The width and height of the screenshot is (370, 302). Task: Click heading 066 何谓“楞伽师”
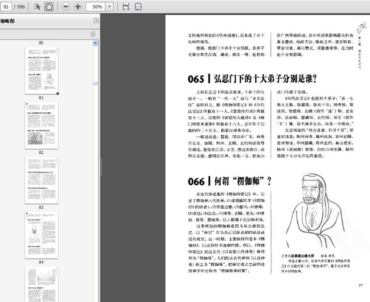click(x=229, y=181)
